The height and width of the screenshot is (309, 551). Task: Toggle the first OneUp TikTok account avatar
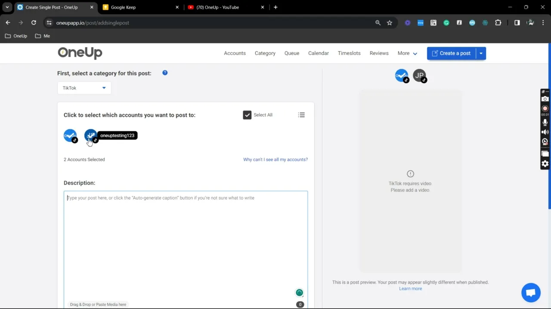pos(70,136)
